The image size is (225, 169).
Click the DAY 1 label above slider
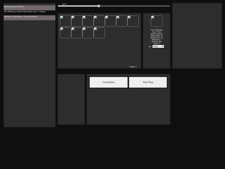[65, 4]
